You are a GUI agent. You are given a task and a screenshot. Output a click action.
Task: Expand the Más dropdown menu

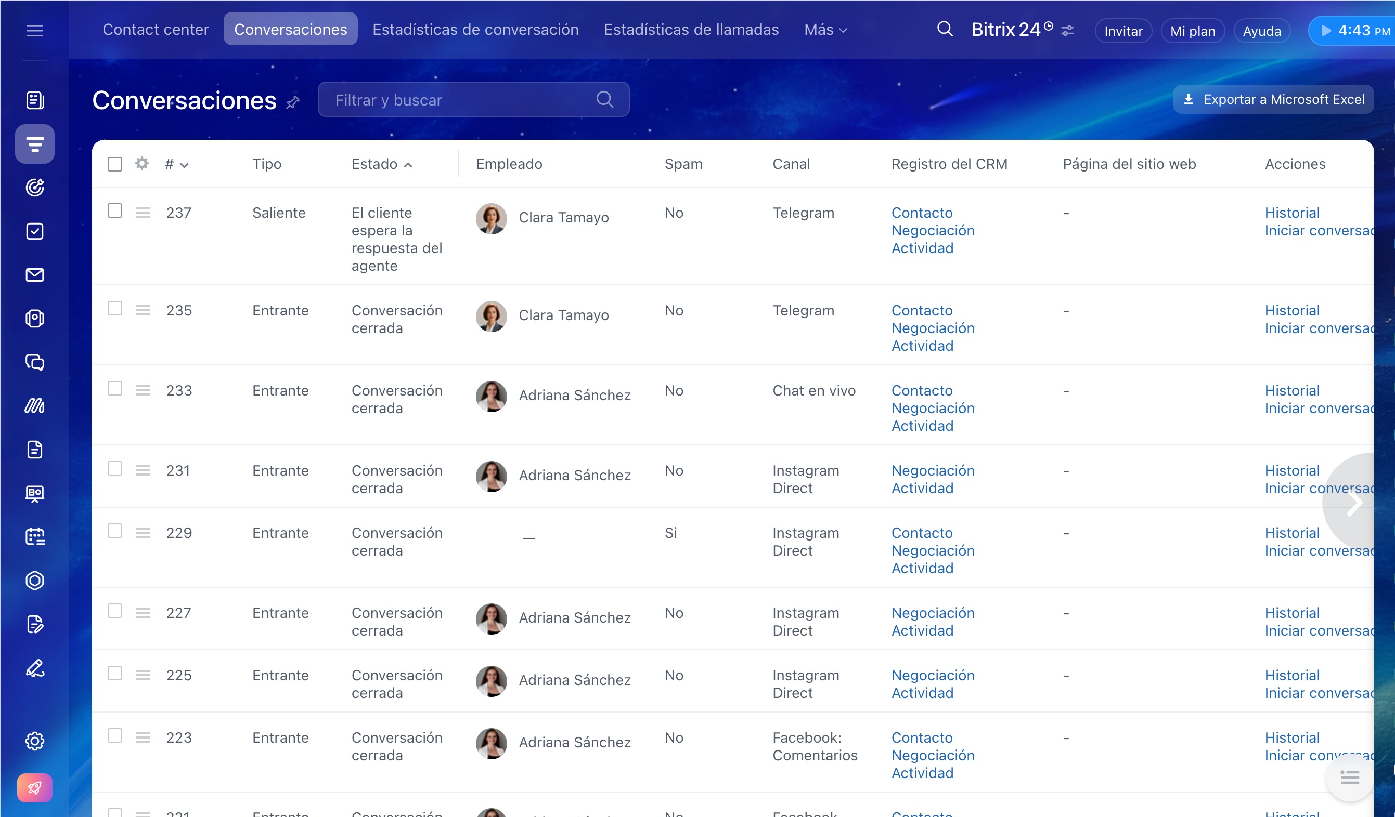pos(825,30)
